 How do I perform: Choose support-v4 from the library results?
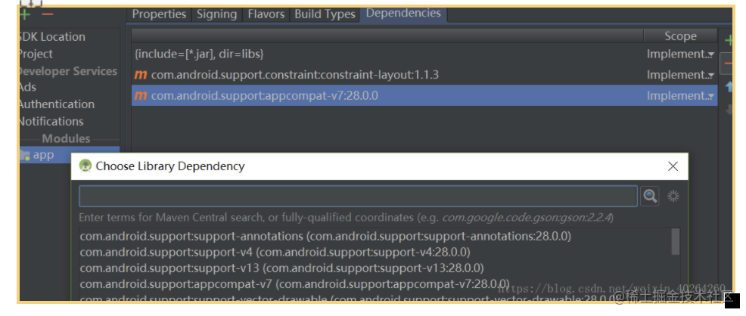tap(275, 252)
